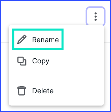Click the middle dot of the kebab icon
The width and height of the screenshot is (111, 112).
96,16
